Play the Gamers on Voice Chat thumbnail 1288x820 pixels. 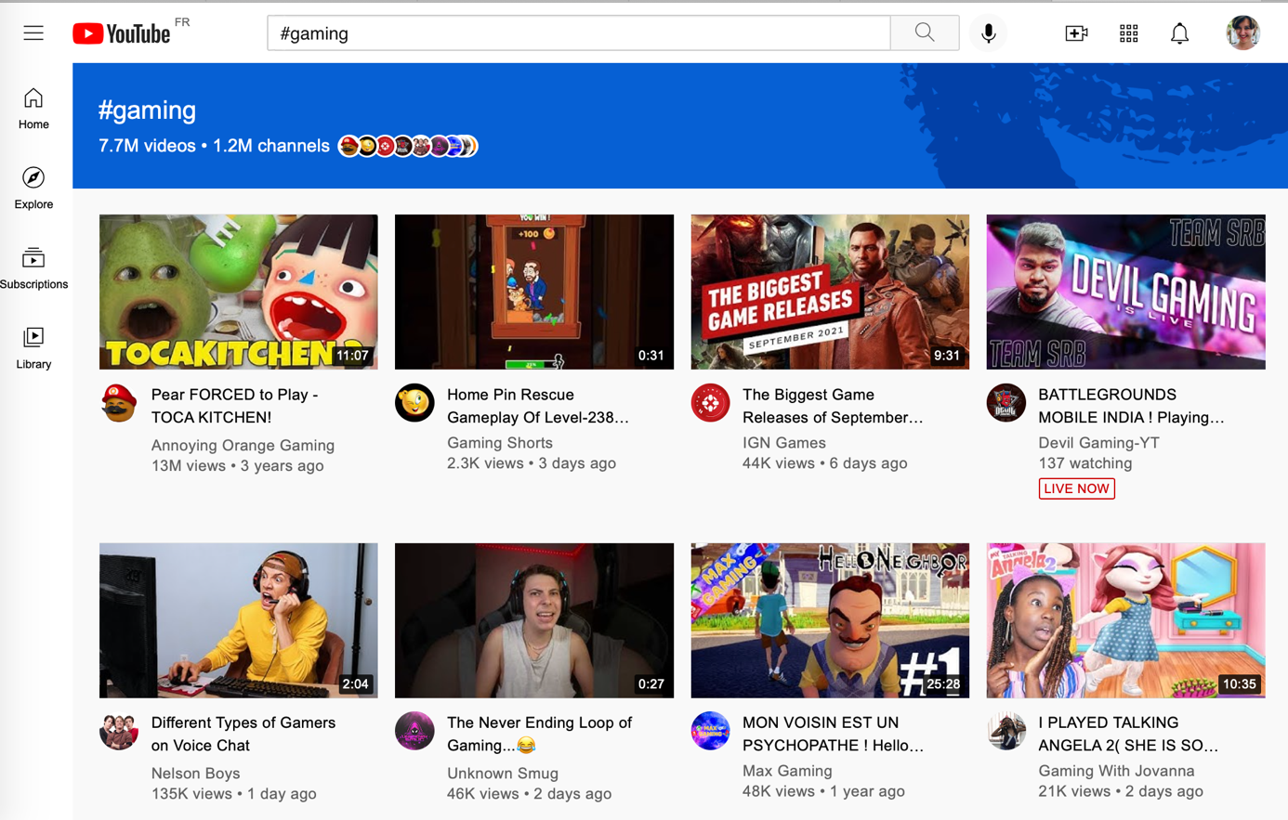[x=239, y=620]
